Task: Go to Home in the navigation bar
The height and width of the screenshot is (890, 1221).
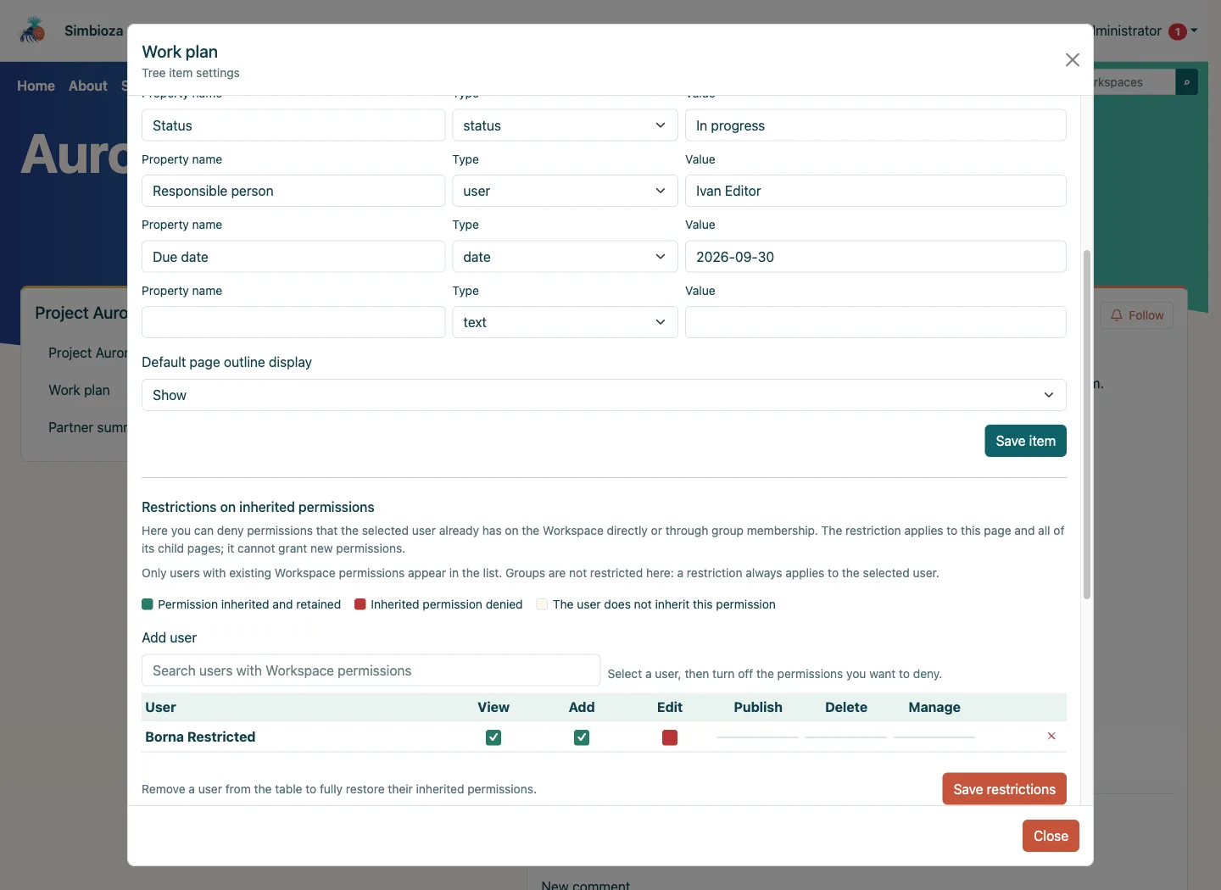Action: 36,86
